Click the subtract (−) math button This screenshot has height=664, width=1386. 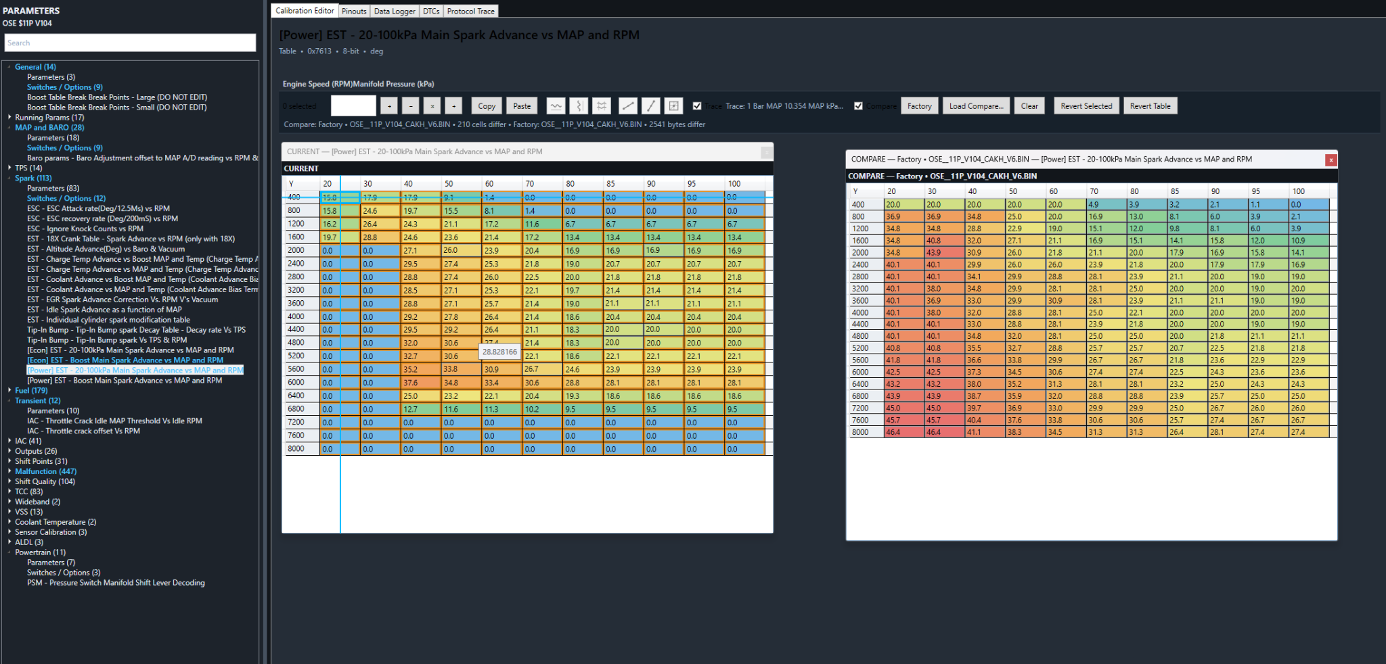click(411, 106)
